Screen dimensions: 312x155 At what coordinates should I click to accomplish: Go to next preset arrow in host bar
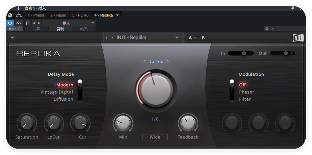[x=39, y=23]
